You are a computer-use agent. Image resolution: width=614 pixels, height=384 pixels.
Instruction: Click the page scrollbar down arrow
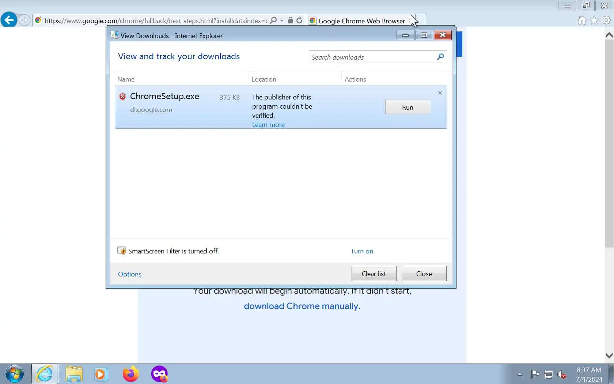(609, 355)
